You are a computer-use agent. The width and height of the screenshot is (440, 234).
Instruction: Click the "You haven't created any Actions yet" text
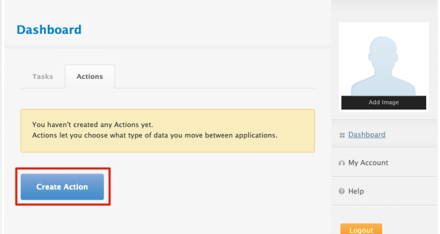coord(93,124)
